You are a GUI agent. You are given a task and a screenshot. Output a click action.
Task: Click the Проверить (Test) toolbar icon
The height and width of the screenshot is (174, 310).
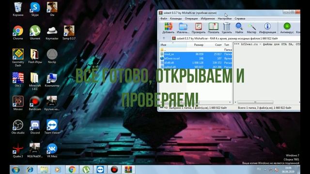(198, 28)
